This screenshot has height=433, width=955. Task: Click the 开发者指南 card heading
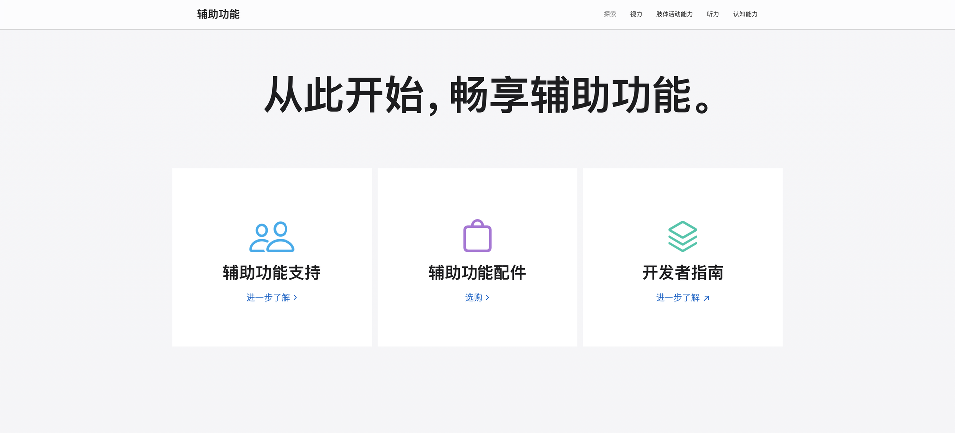pyautogui.click(x=682, y=273)
